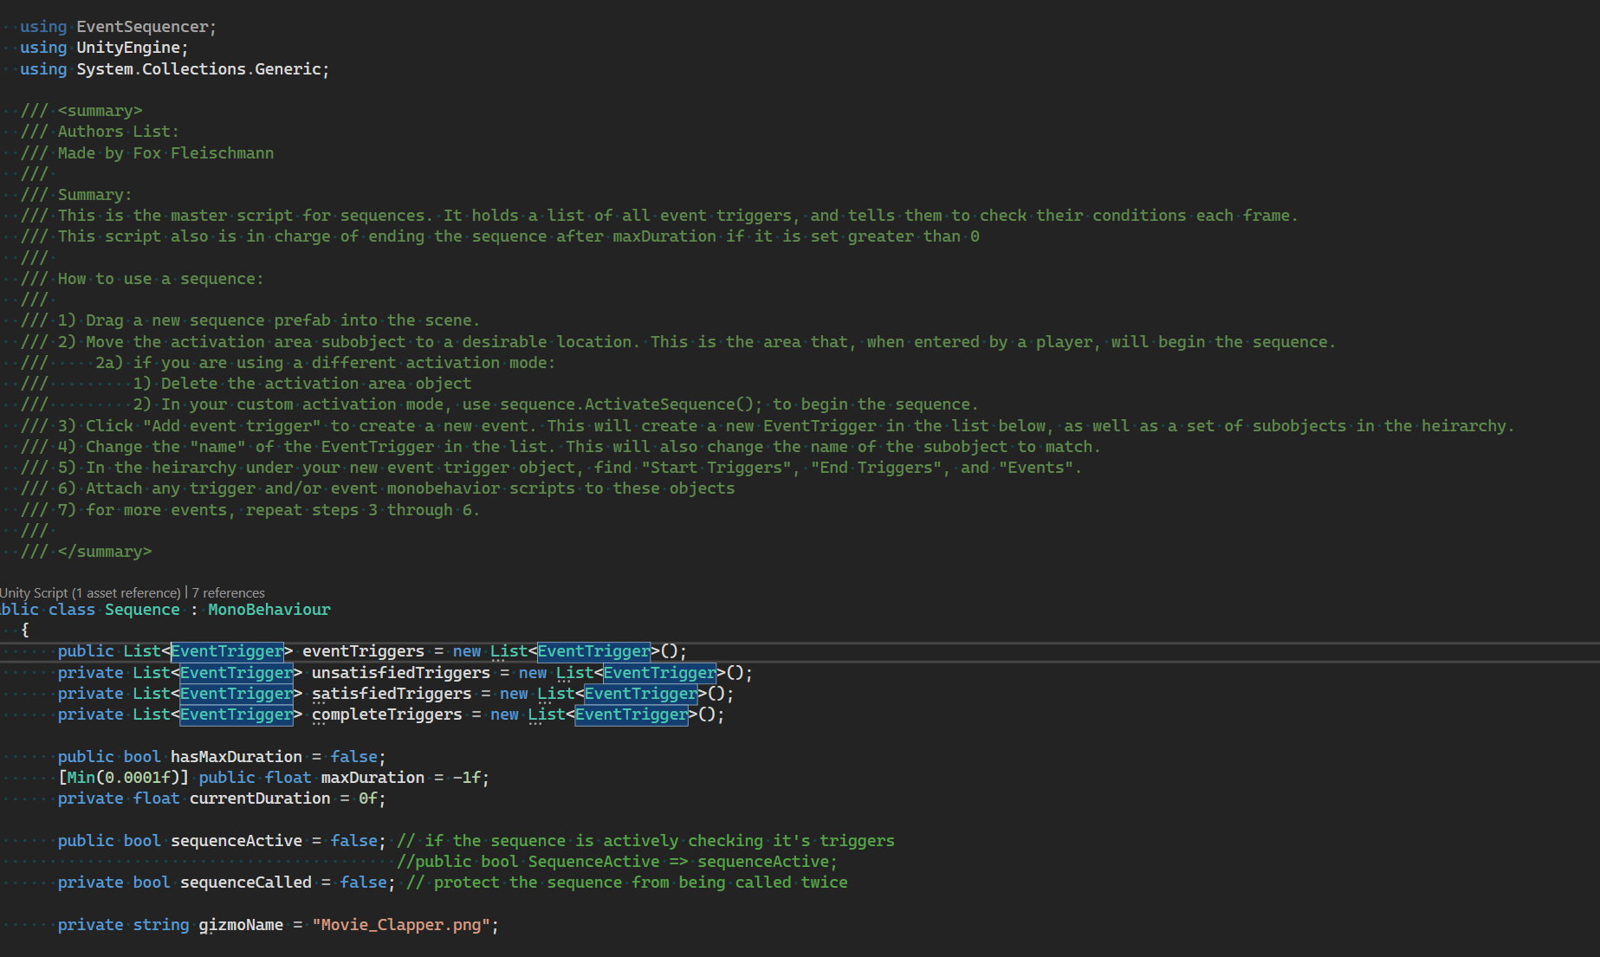The image size is (1600, 957).
Task: Click the currentDuration field name
Action: click(x=259, y=798)
